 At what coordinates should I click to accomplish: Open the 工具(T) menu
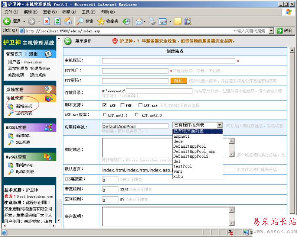(x=88, y=12)
